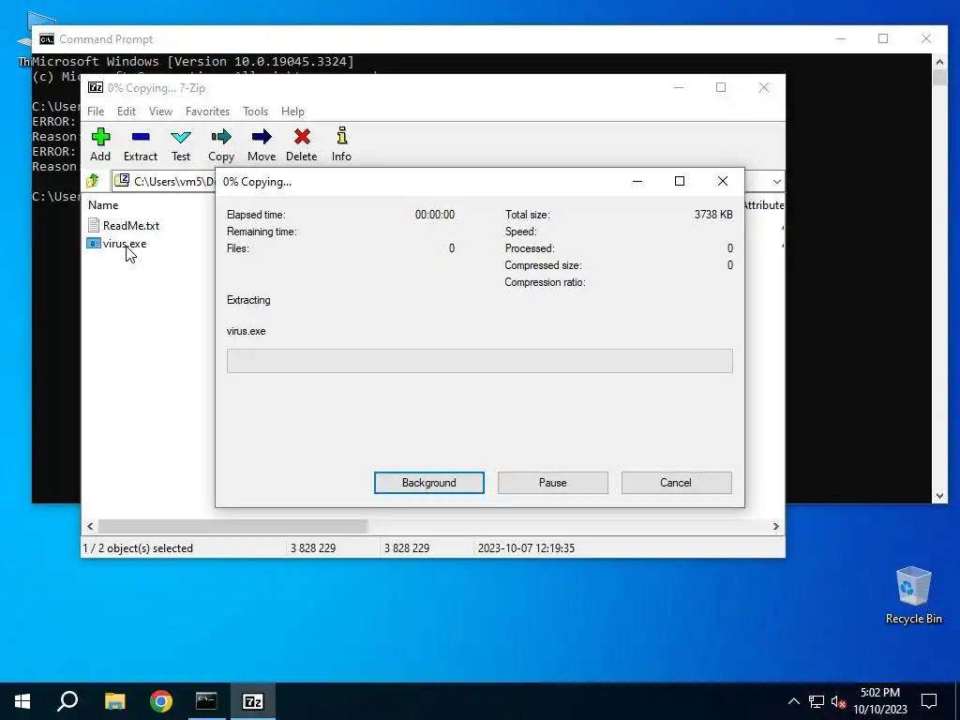Screen dimensions: 960x720
Task: Open the taskbar clock and date
Action: (880, 701)
